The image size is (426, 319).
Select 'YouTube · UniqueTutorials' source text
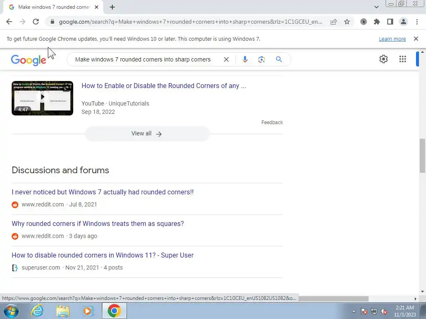tap(115, 103)
